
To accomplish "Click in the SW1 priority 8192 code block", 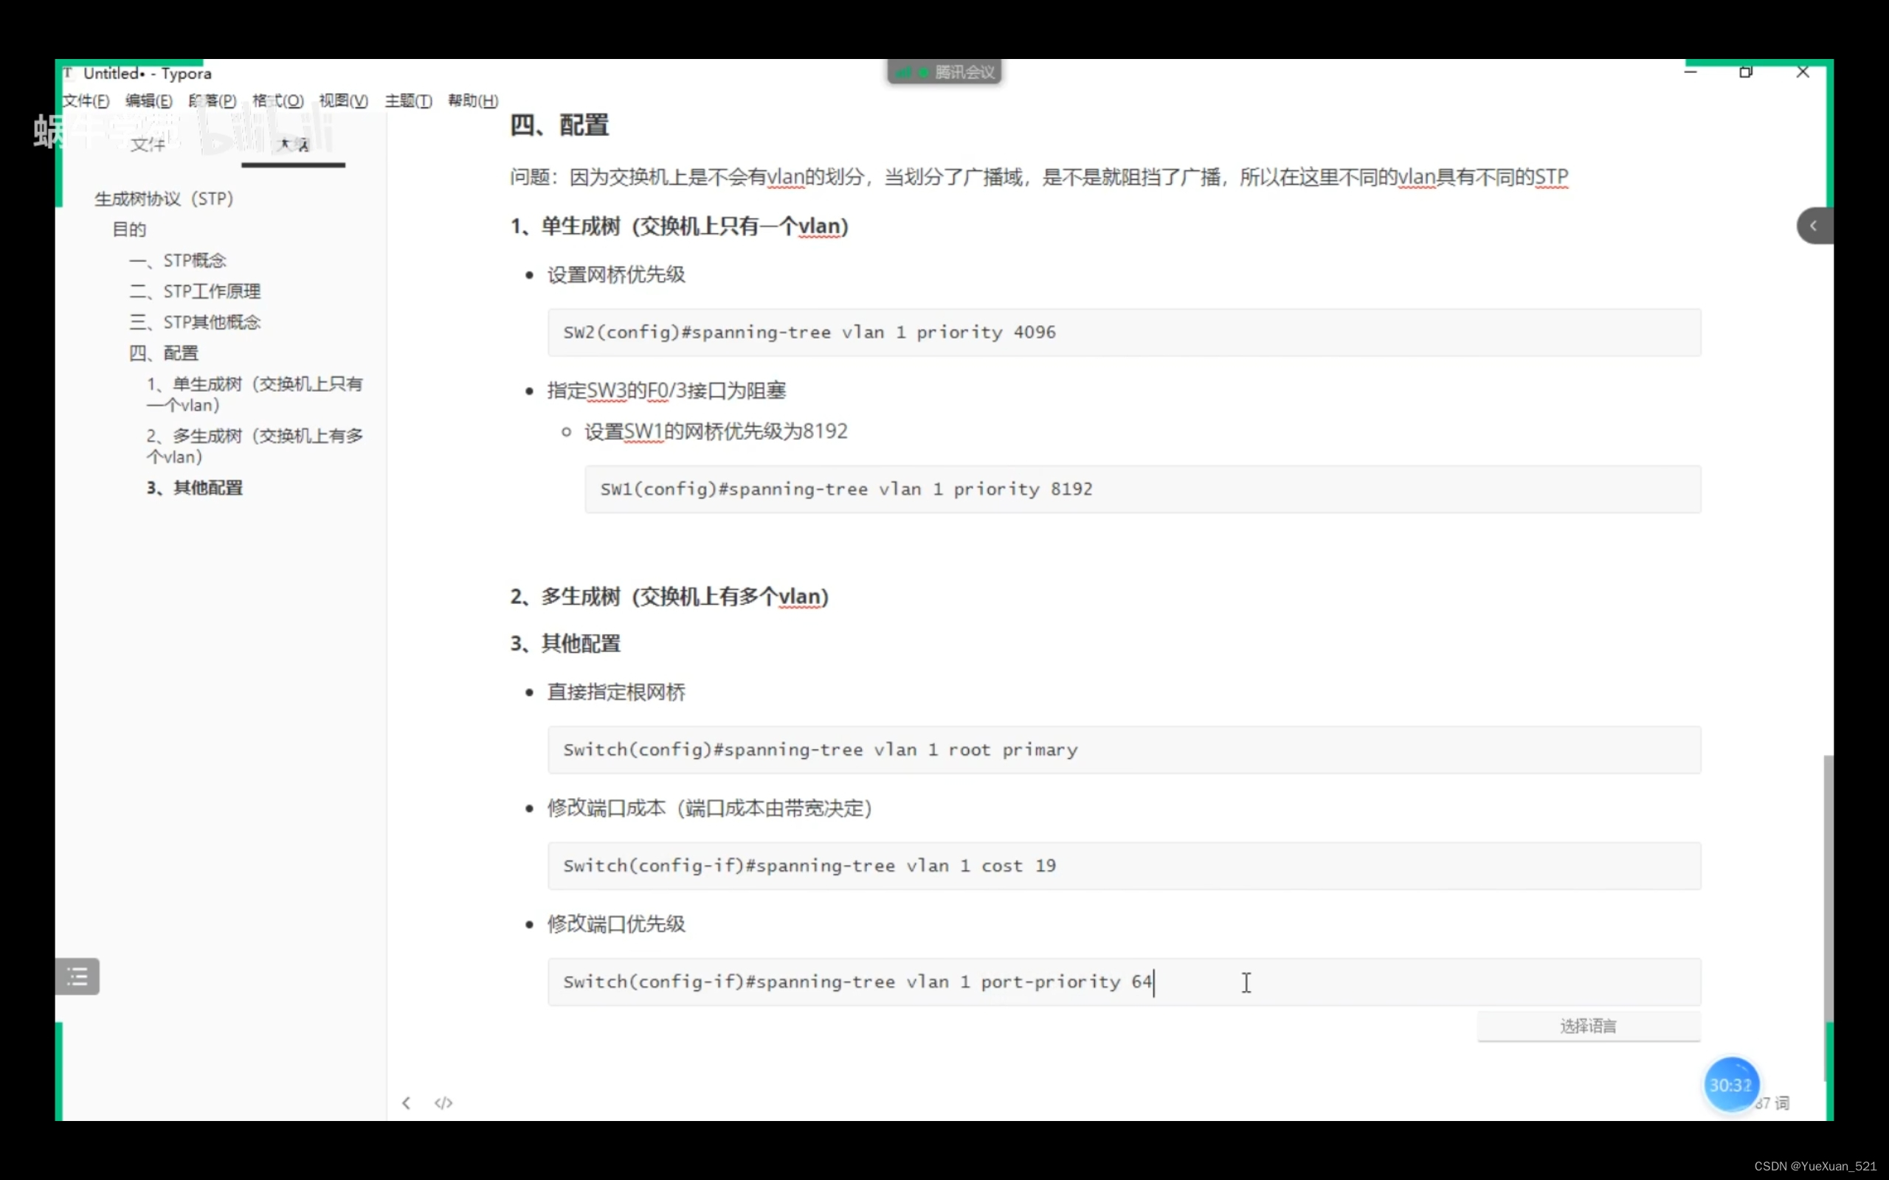I will (x=1143, y=489).
